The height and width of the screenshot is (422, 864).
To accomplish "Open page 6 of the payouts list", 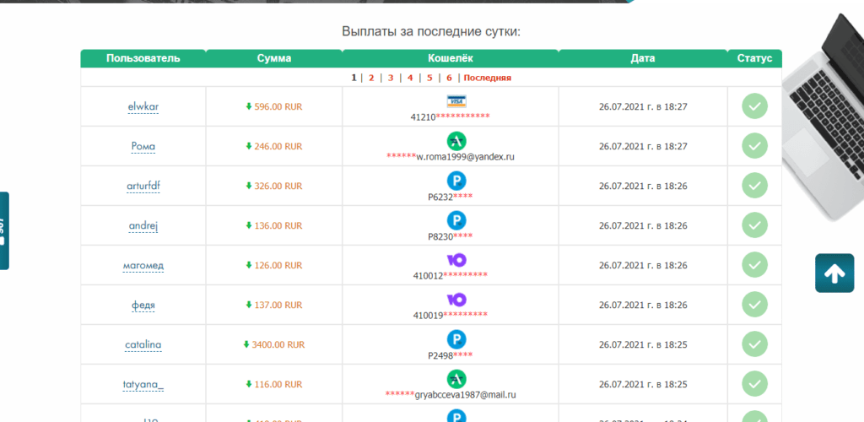I will coord(449,78).
